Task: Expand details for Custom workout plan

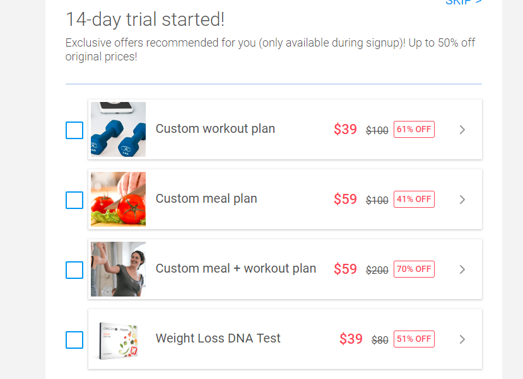Action: 462,129
